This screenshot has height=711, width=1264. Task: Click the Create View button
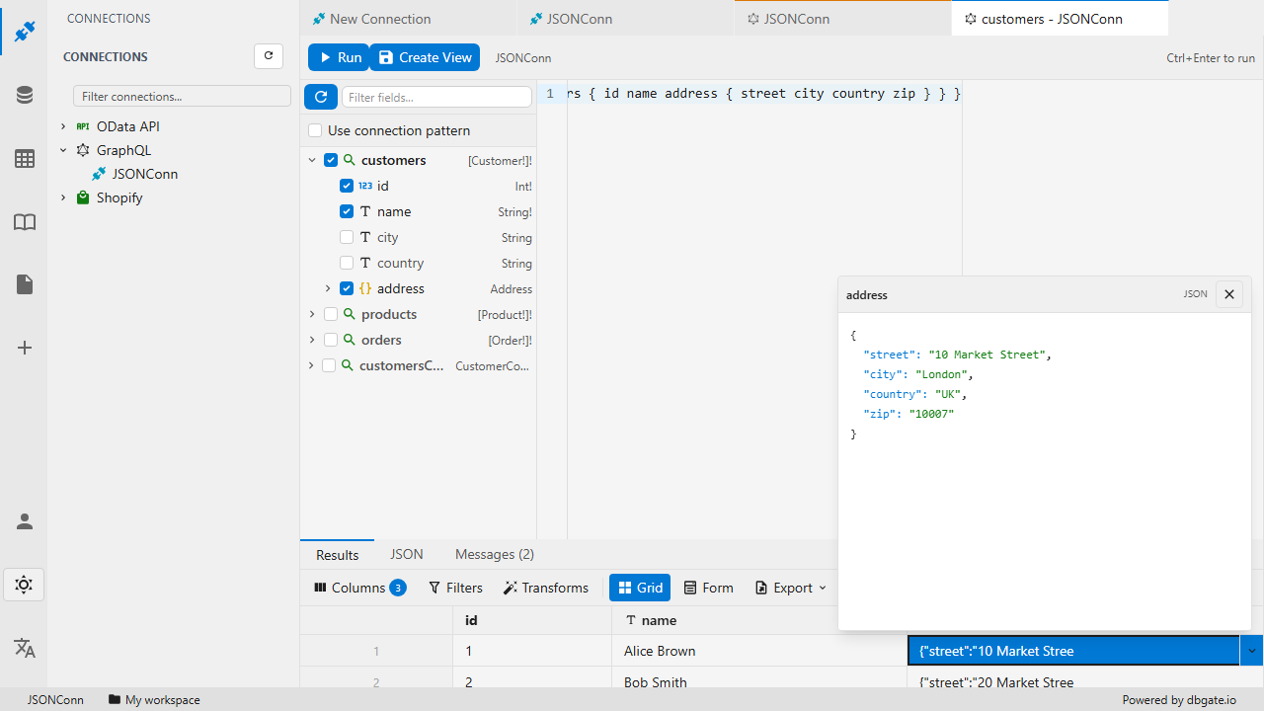(x=425, y=57)
